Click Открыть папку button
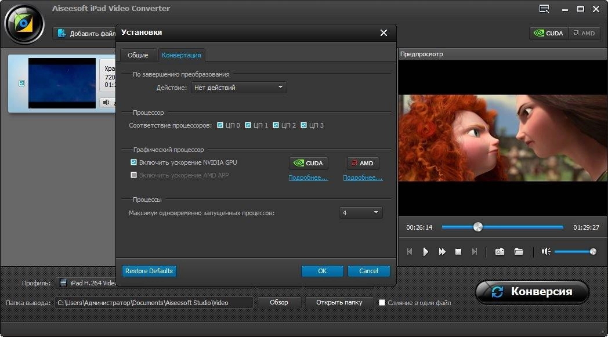Screen dimensions: 608x337 pyautogui.click(x=339, y=302)
